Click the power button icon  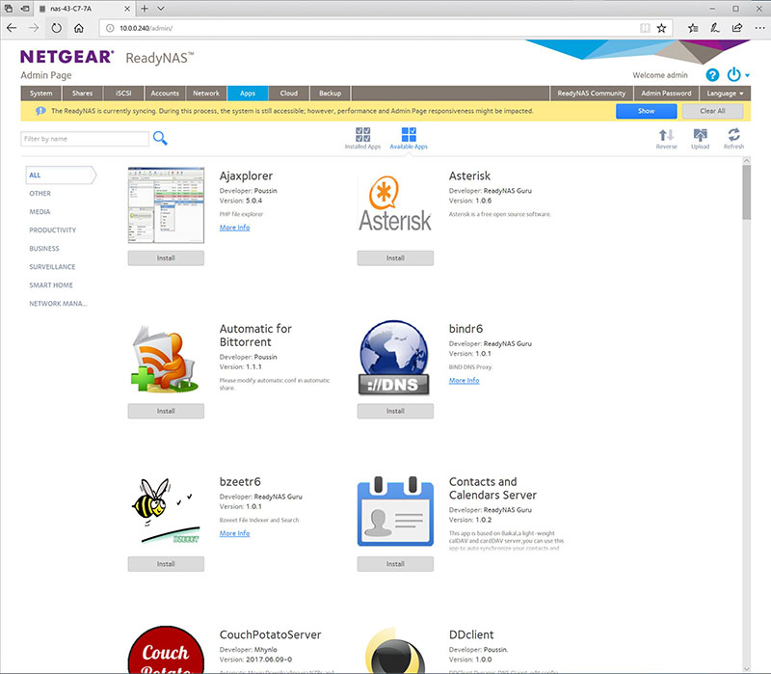pyautogui.click(x=733, y=75)
